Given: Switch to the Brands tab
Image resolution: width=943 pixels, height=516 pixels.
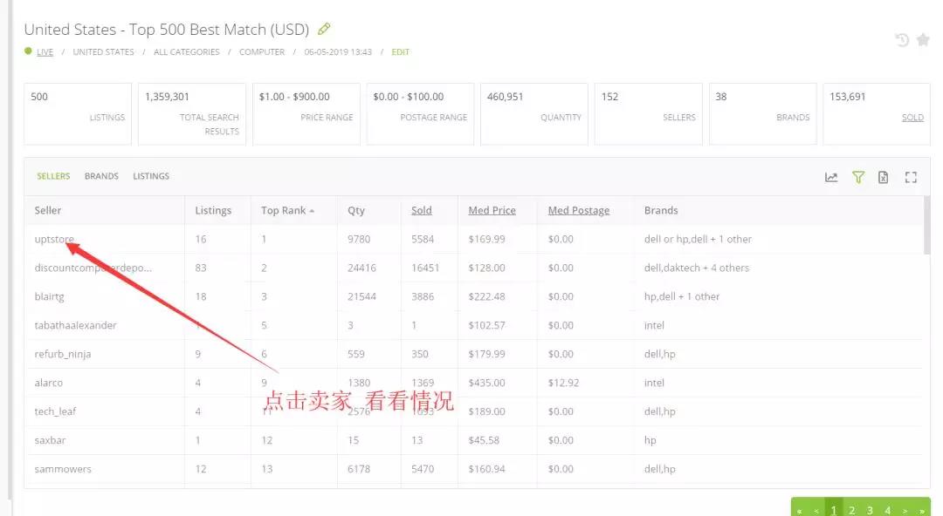Looking at the screenshot, I should (x=101, y=176).
